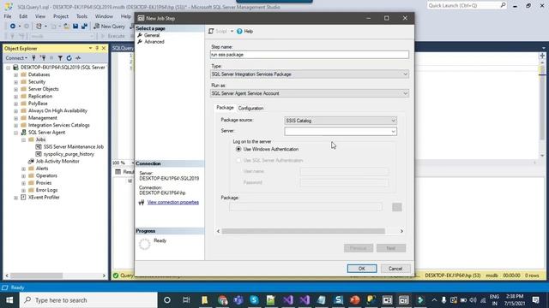Open the Connect dropdown in Object Explorer
Viewport: 549px width, 308px height.
(16, 58)
